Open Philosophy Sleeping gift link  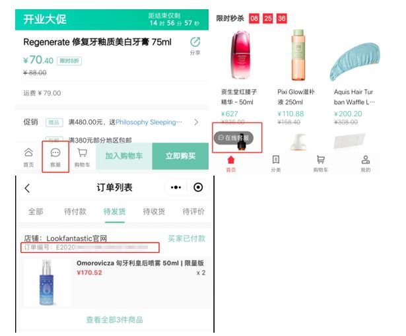[x=149, y=122]
